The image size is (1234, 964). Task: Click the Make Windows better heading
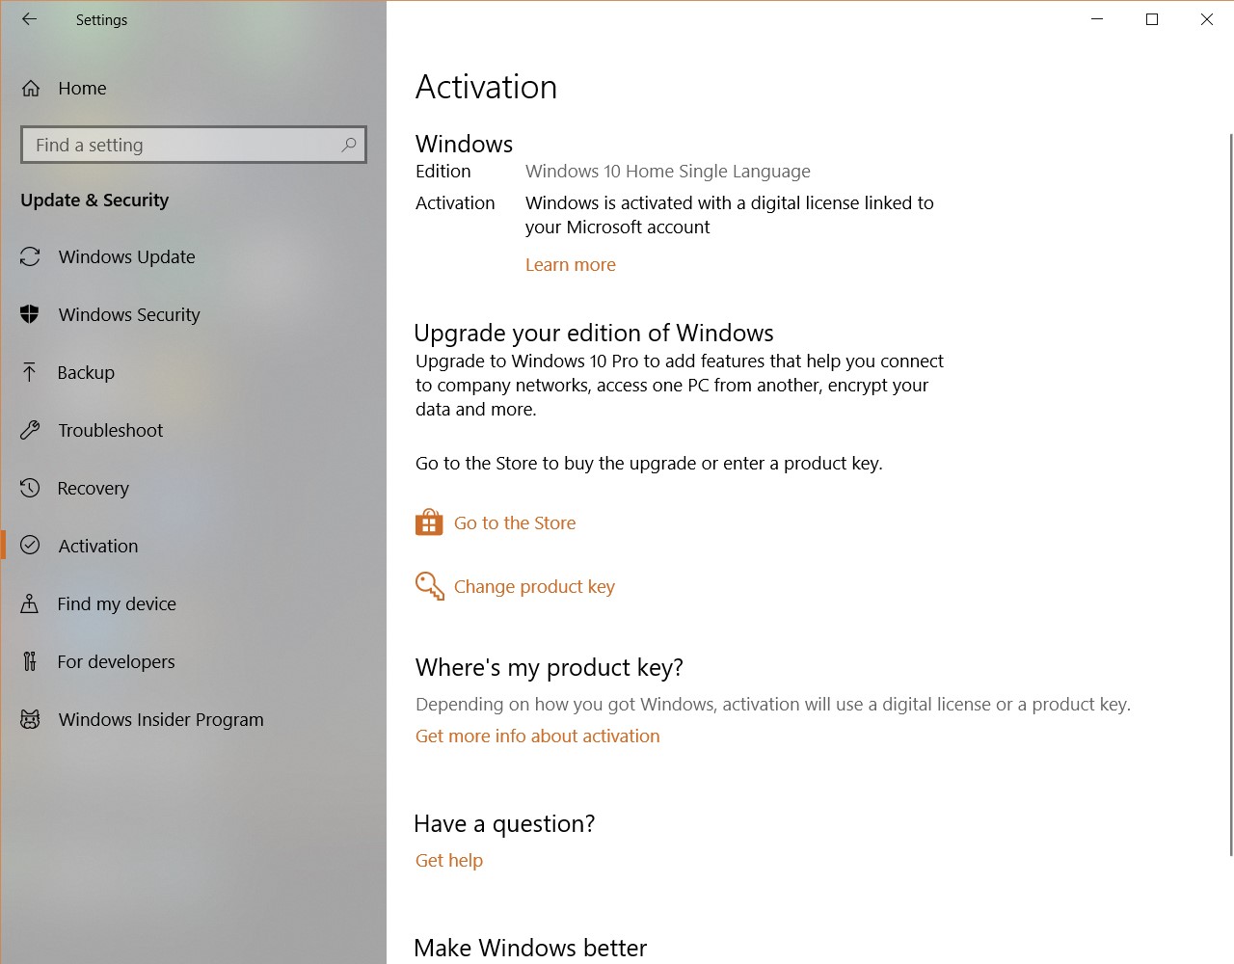coord(530,948)
